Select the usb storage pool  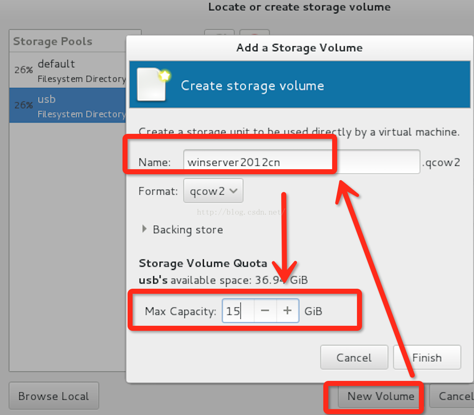click(x=67, y=105)
